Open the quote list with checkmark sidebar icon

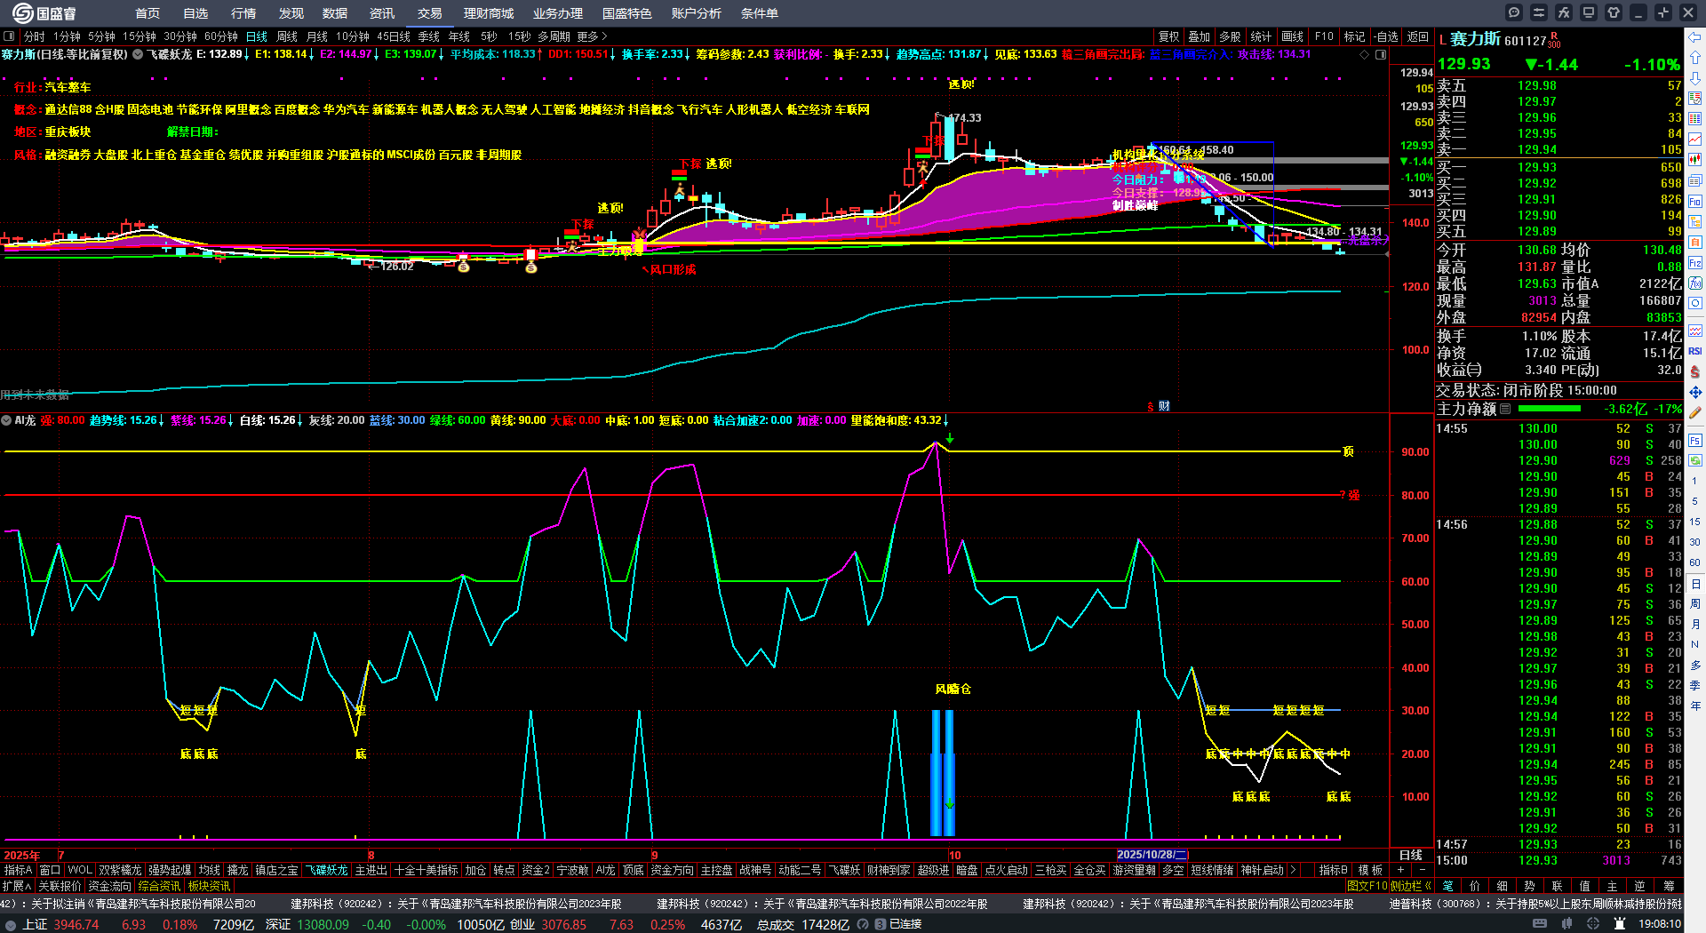coord(1695,98)
